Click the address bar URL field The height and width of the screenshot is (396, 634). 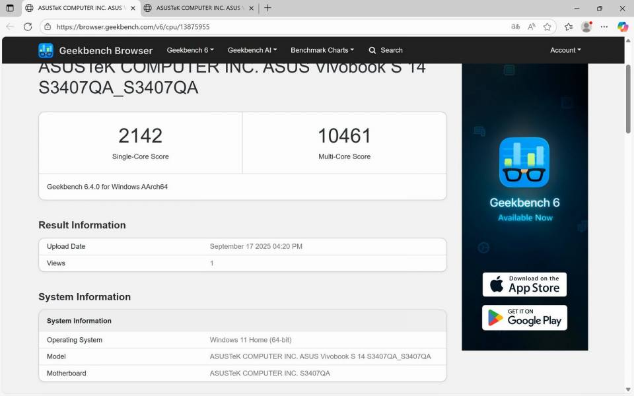[x=264, y=27]
